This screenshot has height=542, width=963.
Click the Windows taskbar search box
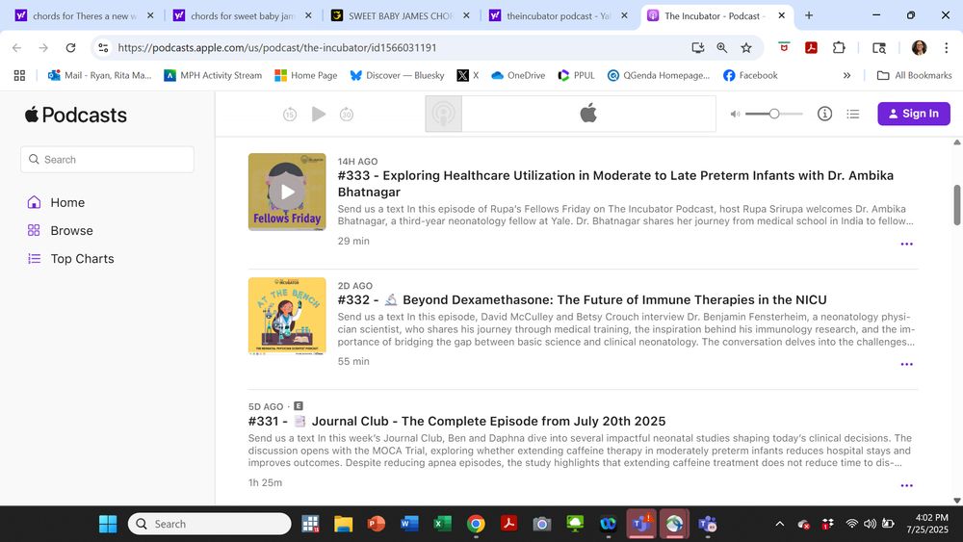[209, 525]
